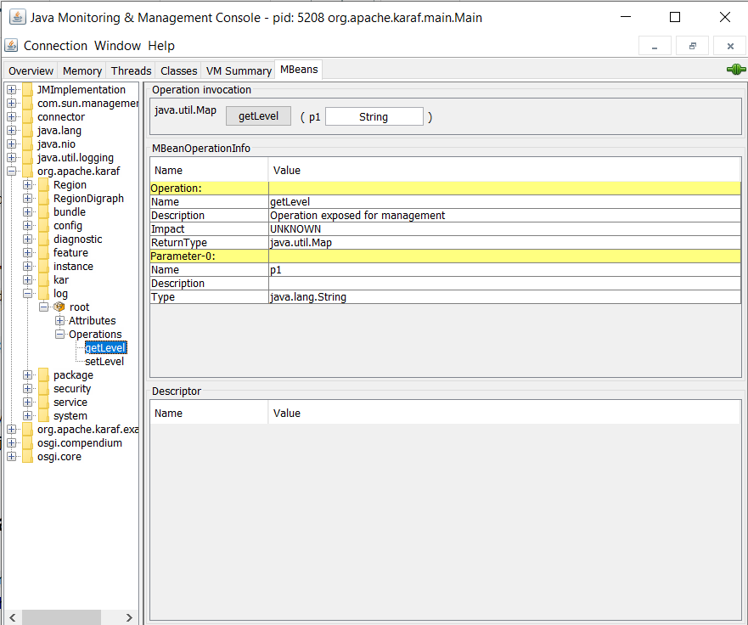The height and width of the screenshot is (625, 748).
Task: Collapse the Operations node
Action: (x=60, y=335)
